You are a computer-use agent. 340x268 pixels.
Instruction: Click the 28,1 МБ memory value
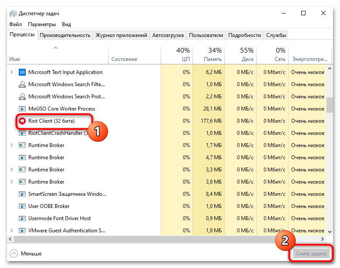click(213, 109)
